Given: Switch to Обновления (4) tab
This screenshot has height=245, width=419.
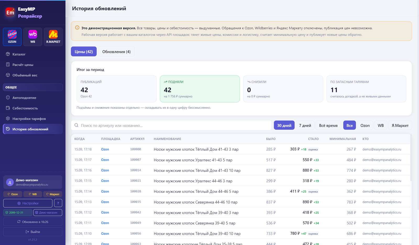Looking at the screenshot, I should point(116,52).
